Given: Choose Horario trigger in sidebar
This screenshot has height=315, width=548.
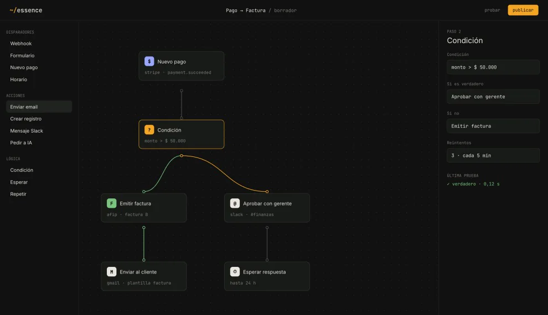Looking at the screenshot, I should coord(39,80).
